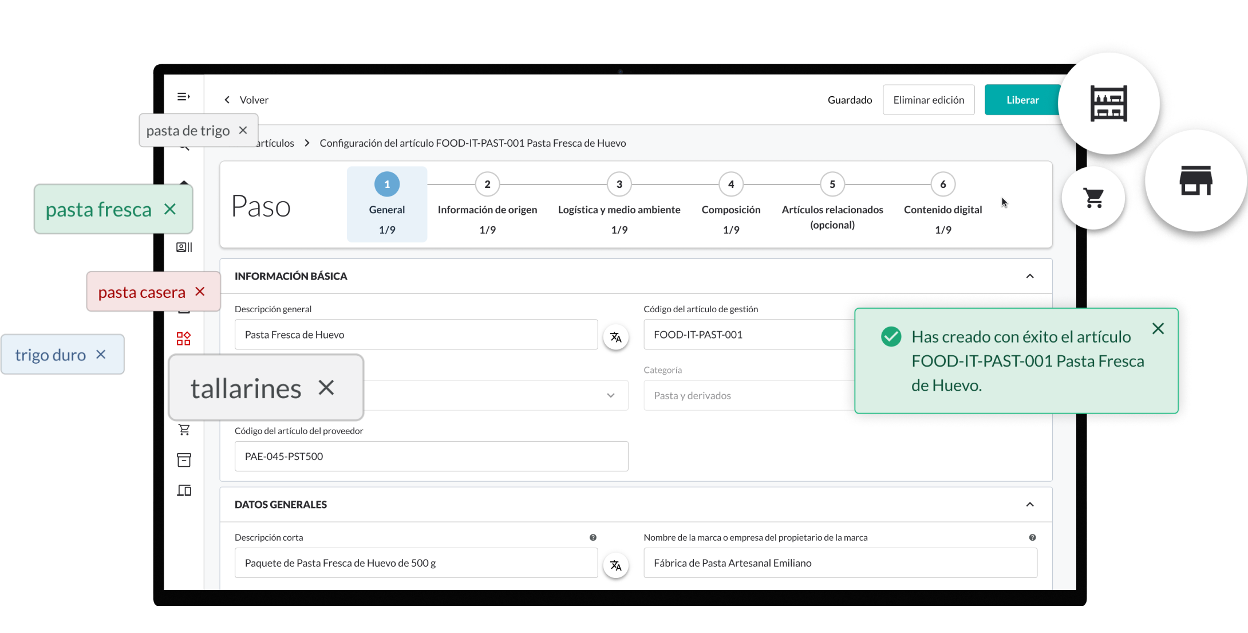The height and width of the screenshot is (633, 1248).
Task: Click the warehouse shelf circle icon
Action: coord(1108,104)
